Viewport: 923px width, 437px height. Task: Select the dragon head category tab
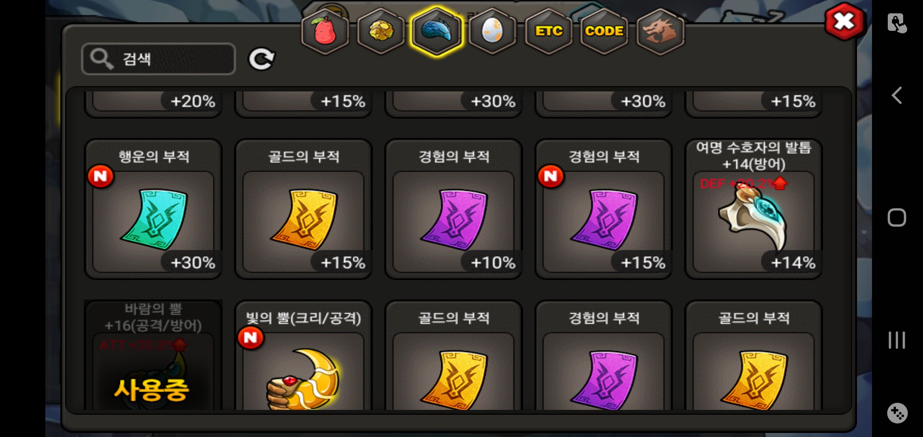click(660, 31)
